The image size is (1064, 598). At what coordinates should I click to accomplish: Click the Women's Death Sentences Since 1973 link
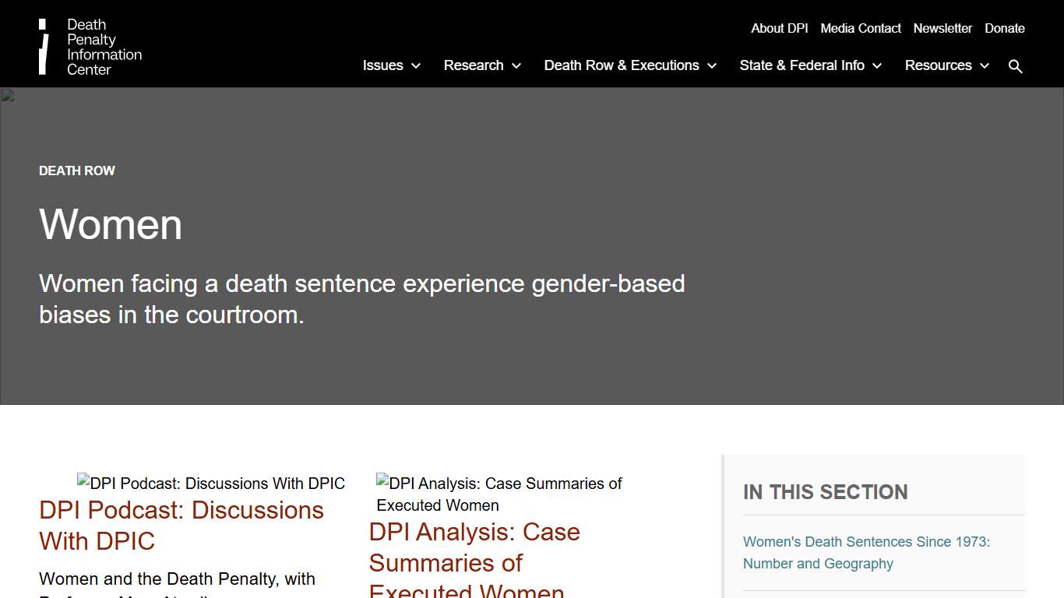(866, 552)
